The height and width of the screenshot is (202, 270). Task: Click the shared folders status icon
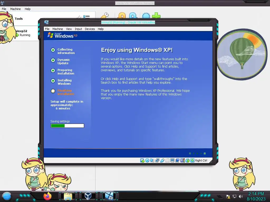(x=167, y=160)
